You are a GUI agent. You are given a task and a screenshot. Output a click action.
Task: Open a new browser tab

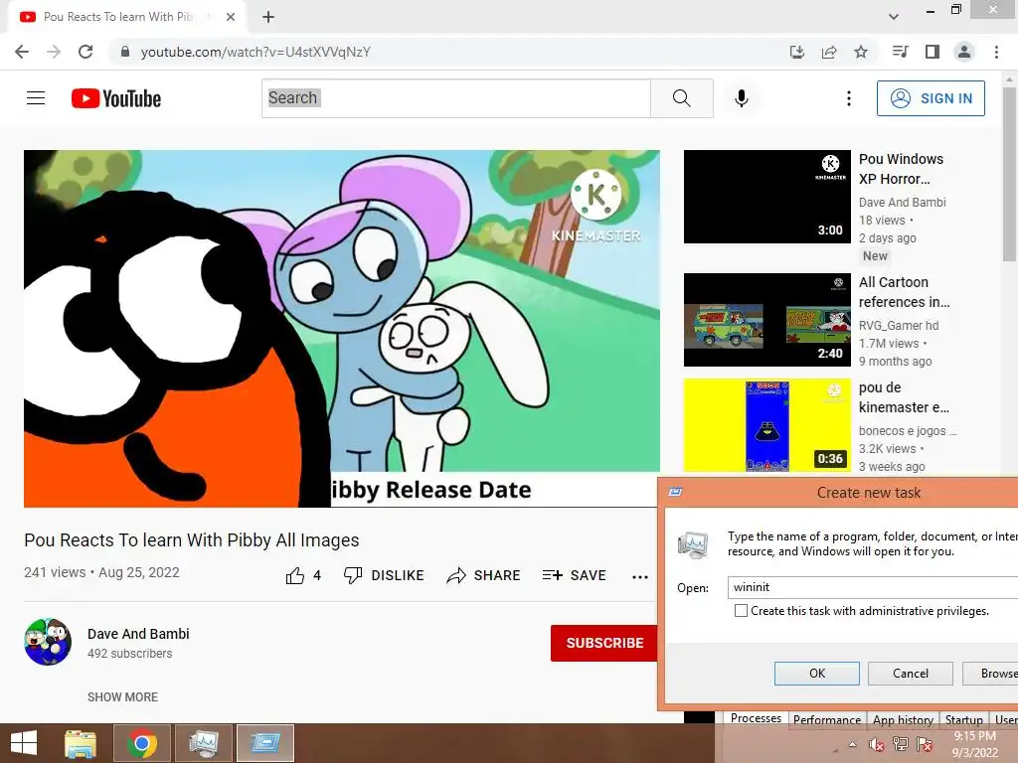click(x=268, y=17)
